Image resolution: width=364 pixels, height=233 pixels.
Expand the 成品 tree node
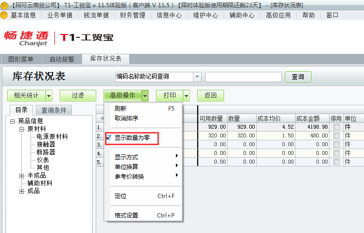coord(21,191)
